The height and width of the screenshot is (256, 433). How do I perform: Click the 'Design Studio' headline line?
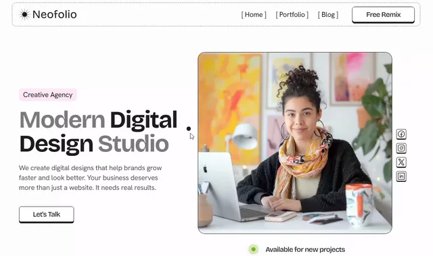94,144
